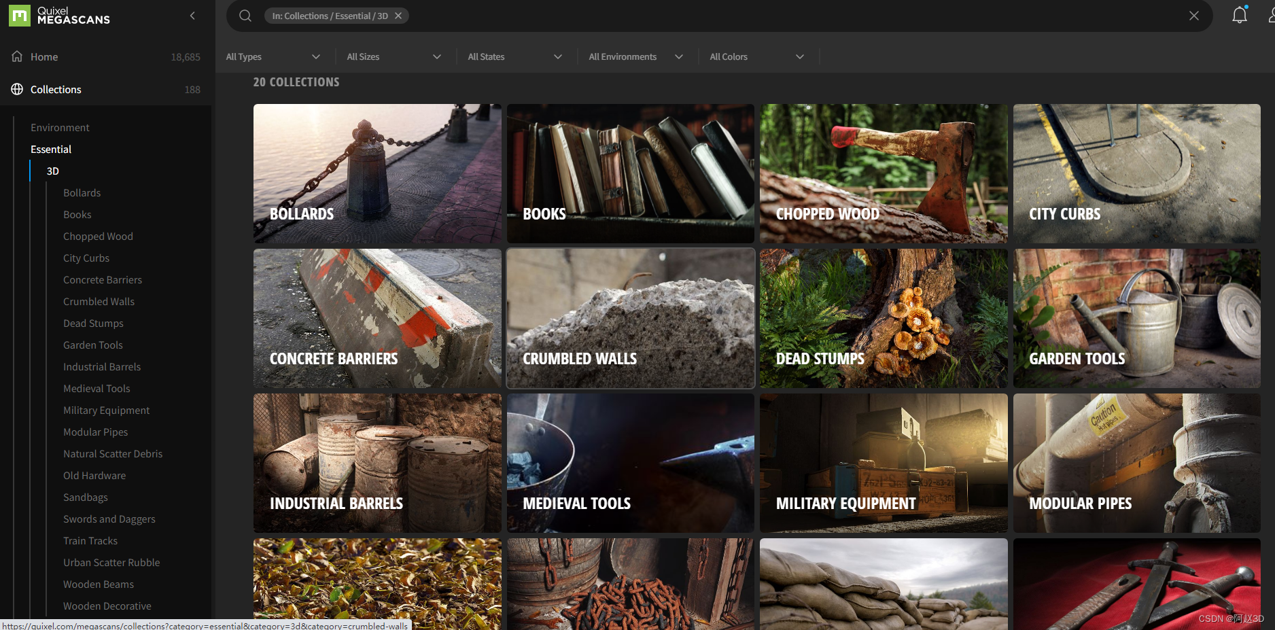Viewport: 1275px width, 630px height.
Task: Click the Home house icon
Action: (17, 56)
